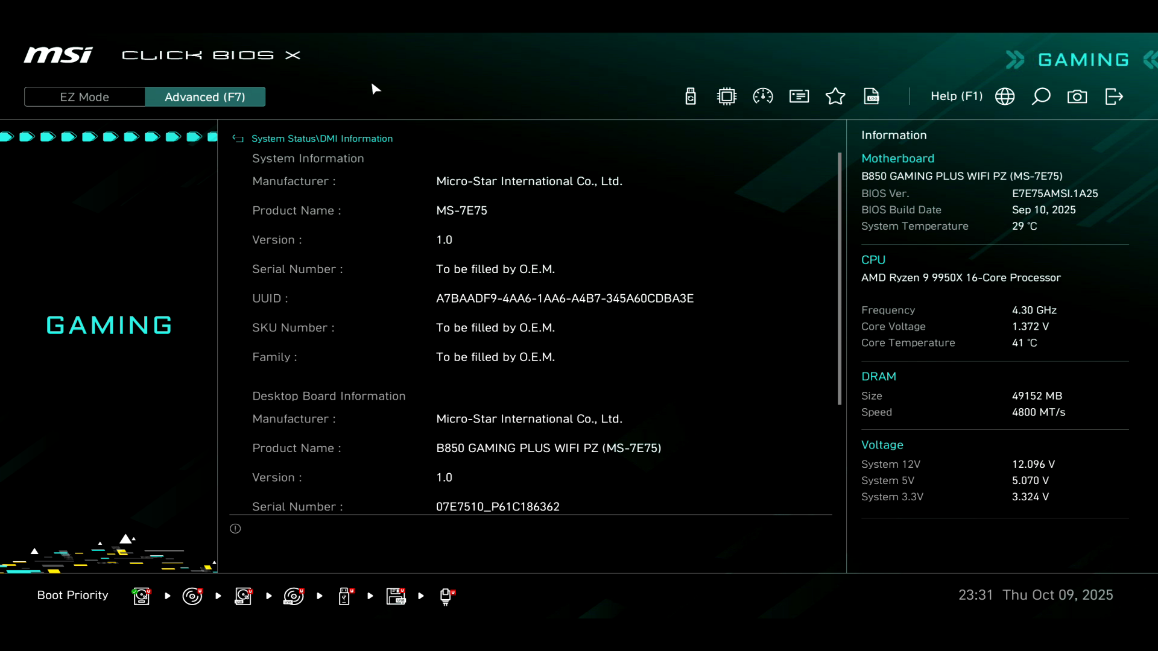Switch to EZ Mode
This screenshot has height=651, width=1158.
coord(84,97)
